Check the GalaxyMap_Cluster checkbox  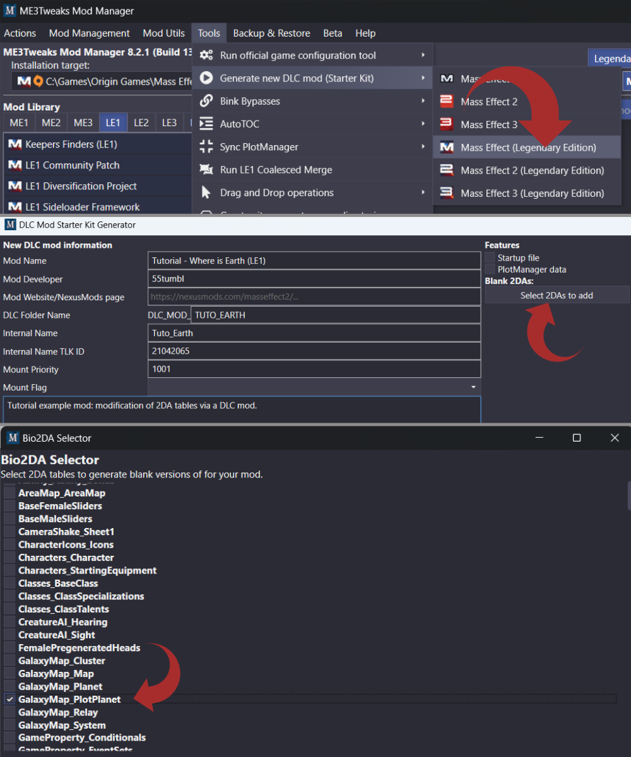click(9, 660)
